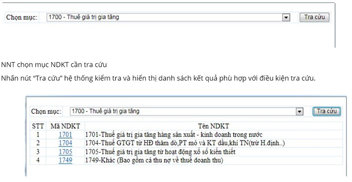This screenshot has width=352, height=182.
Task: Click the lower 'Chọn mục:' label
Action: [46, 111]
